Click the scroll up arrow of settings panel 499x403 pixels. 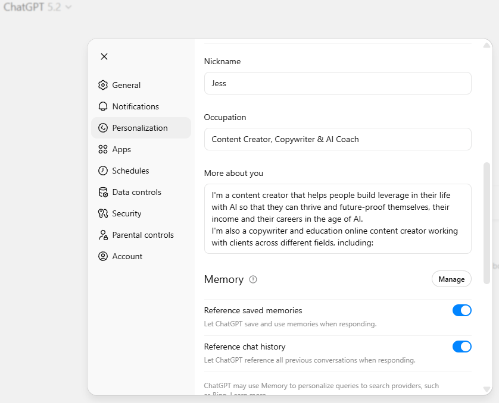tap(486, 45)
